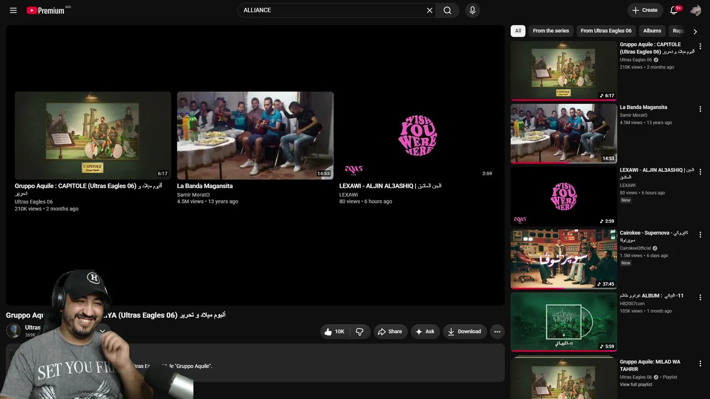Select the All filter chip

tap(518, 31)
